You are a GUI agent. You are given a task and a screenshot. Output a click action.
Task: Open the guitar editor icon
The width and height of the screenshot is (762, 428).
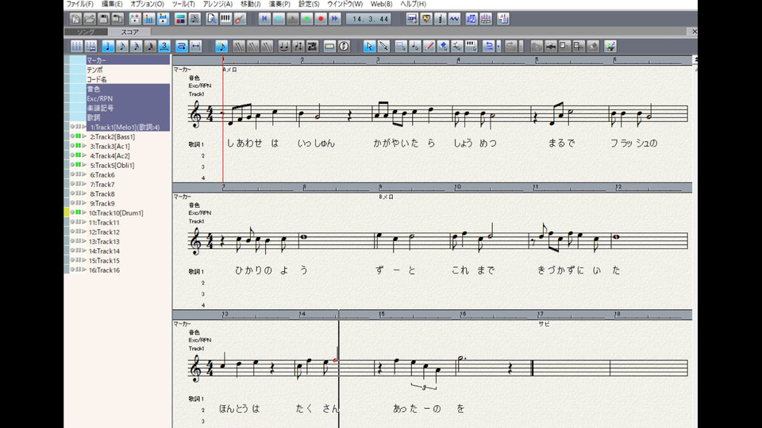click(240, 19)
